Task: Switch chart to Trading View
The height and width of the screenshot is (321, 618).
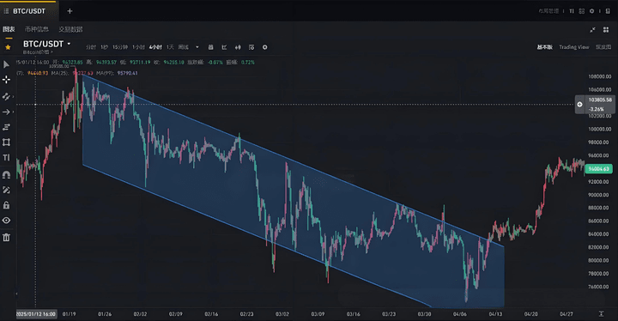Action: (x=574, y=47)
